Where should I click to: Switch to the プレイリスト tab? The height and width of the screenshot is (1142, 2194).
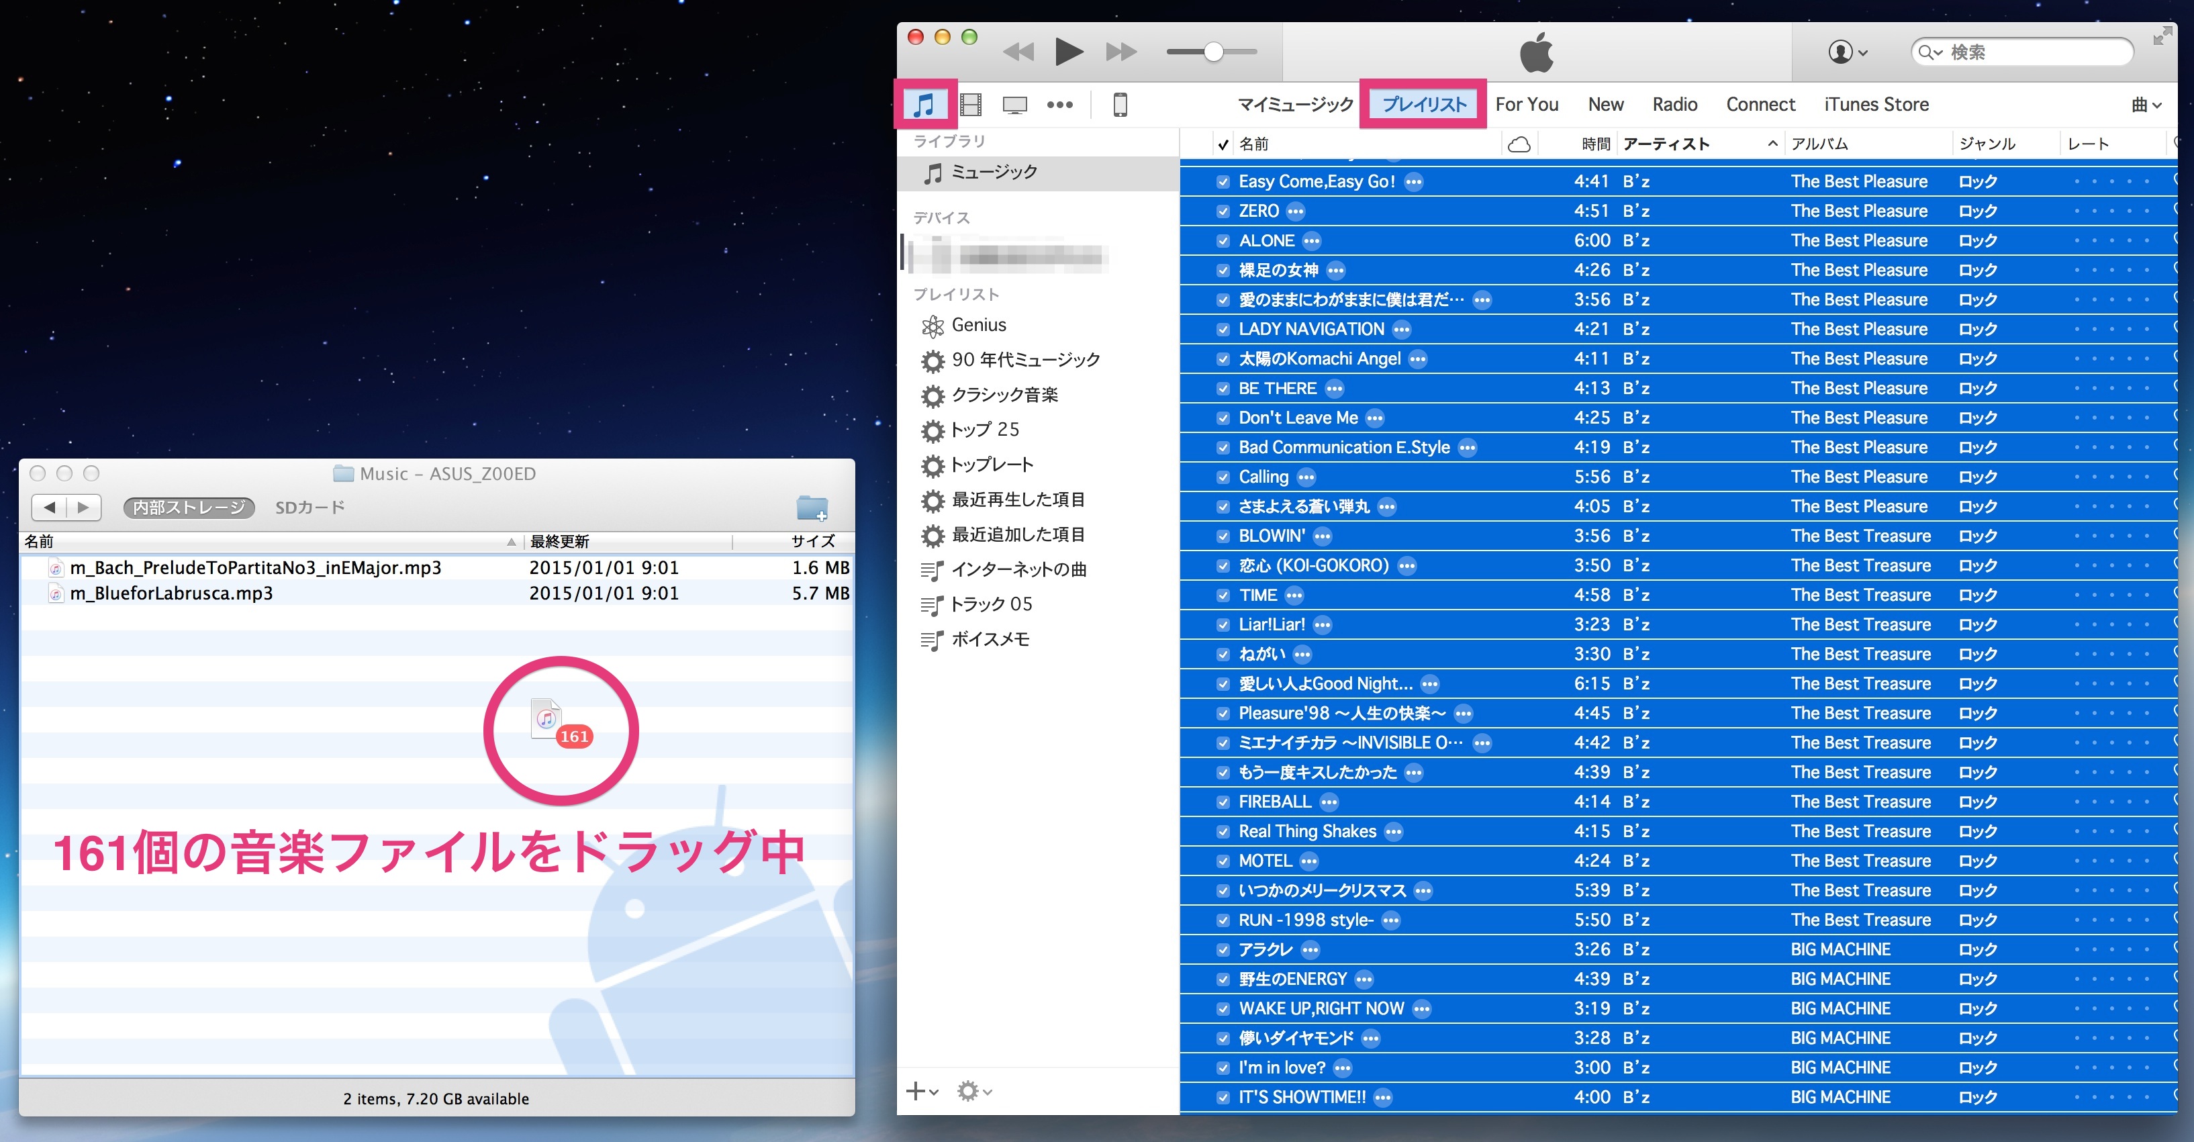coord(1423,105)
